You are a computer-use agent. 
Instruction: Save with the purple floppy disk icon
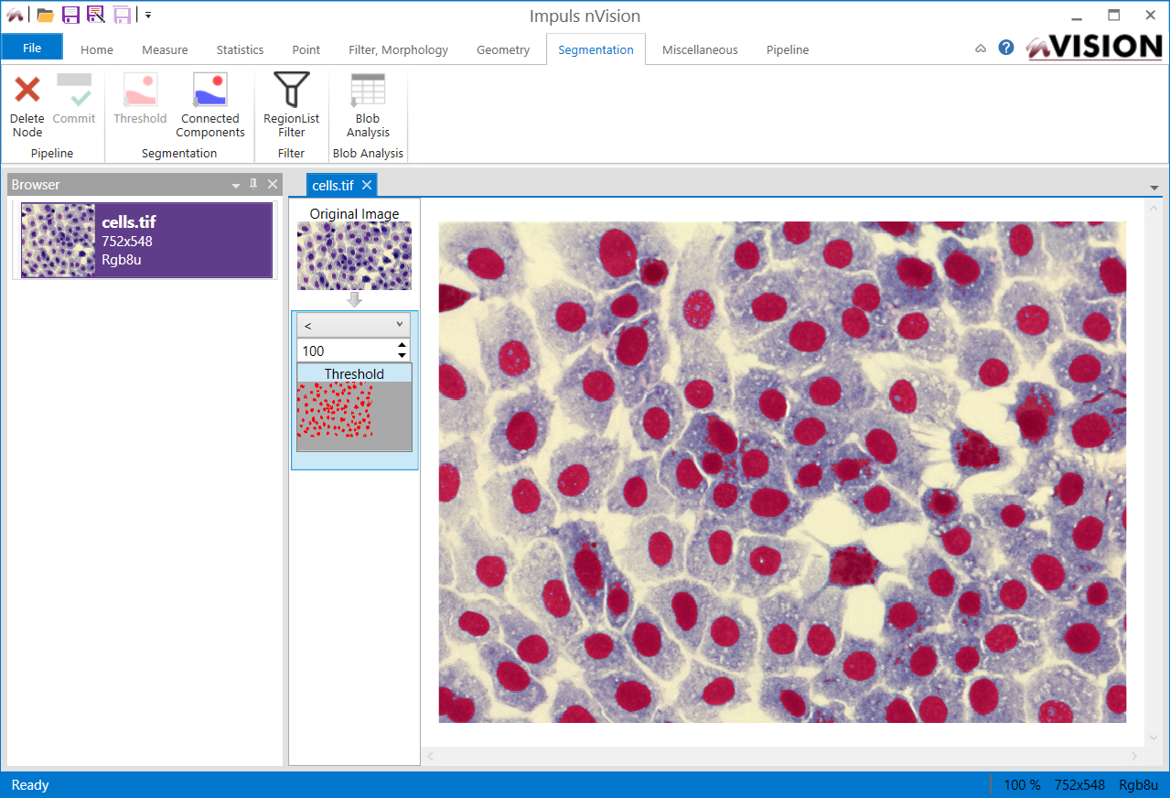(70, 15)
